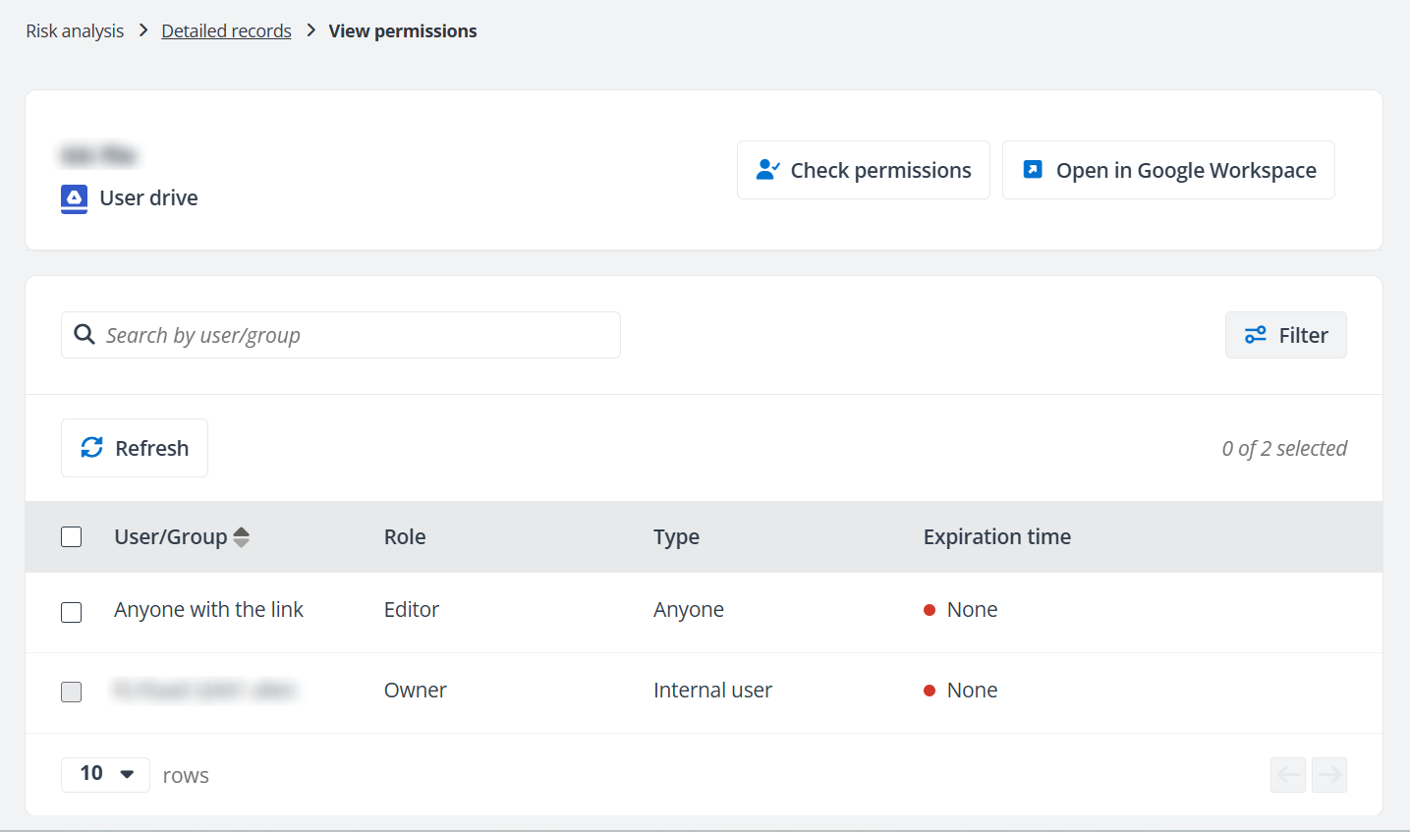Image resolution: width=1410 pixels, height=832 pixels.
Task: Click None expiration in the Owner row
Action: coord(973,691)
